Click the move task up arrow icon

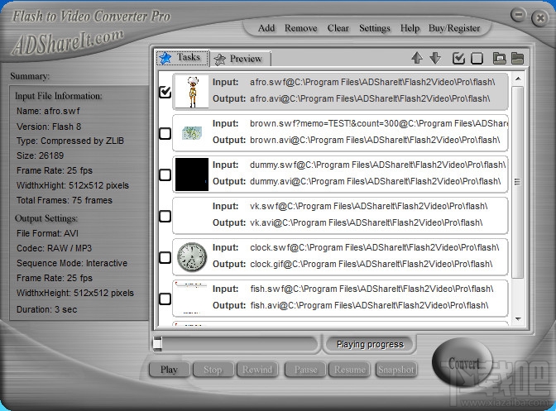click(x=417, y=58)
